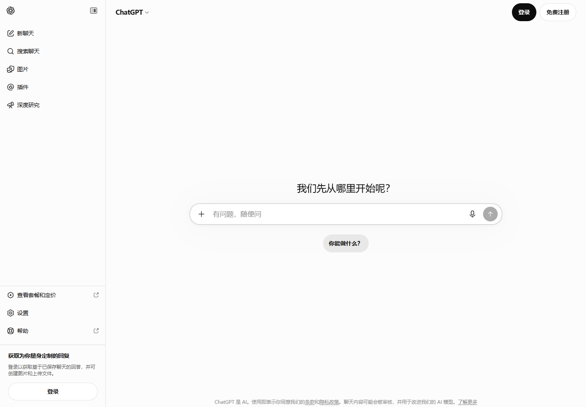This screenshot has height=407, width=586.
Task: Click the 登录 button at sidebar bottom
Action: 53,392
